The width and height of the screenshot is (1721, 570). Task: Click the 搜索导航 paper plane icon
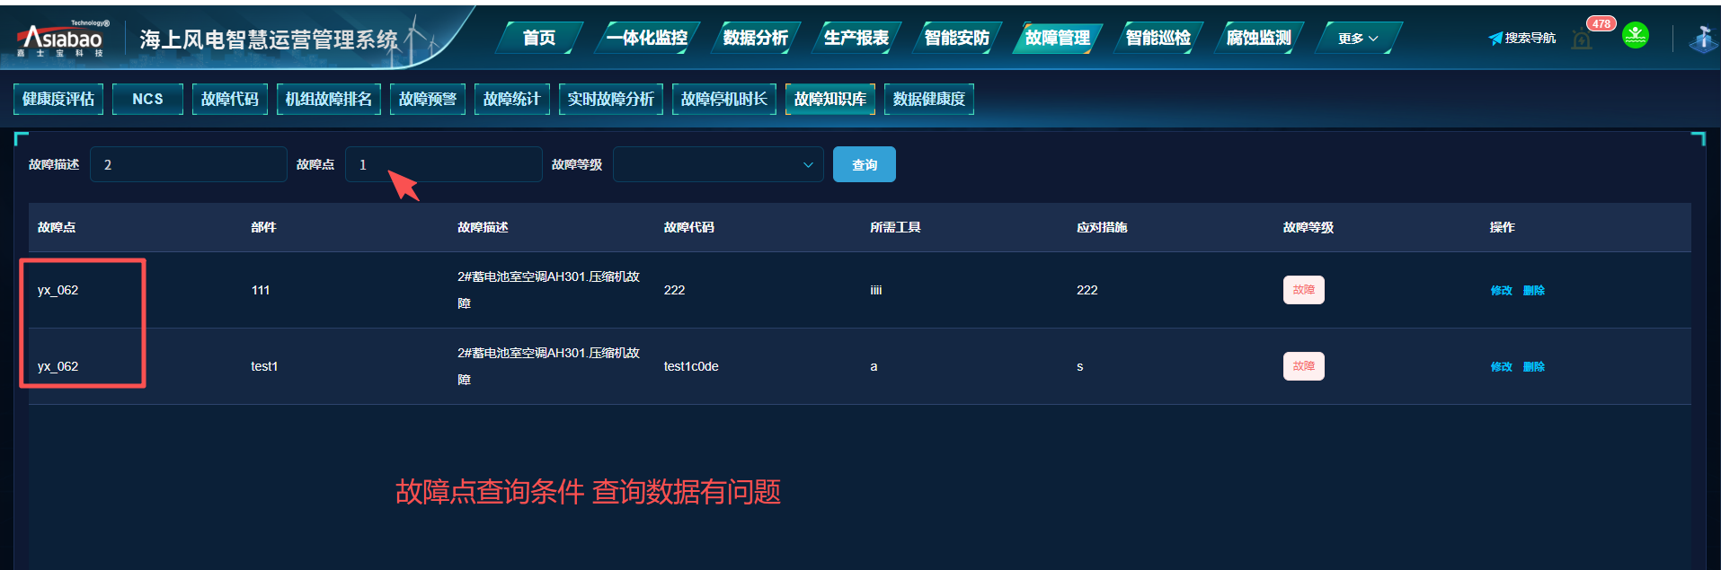[1495, 39]
